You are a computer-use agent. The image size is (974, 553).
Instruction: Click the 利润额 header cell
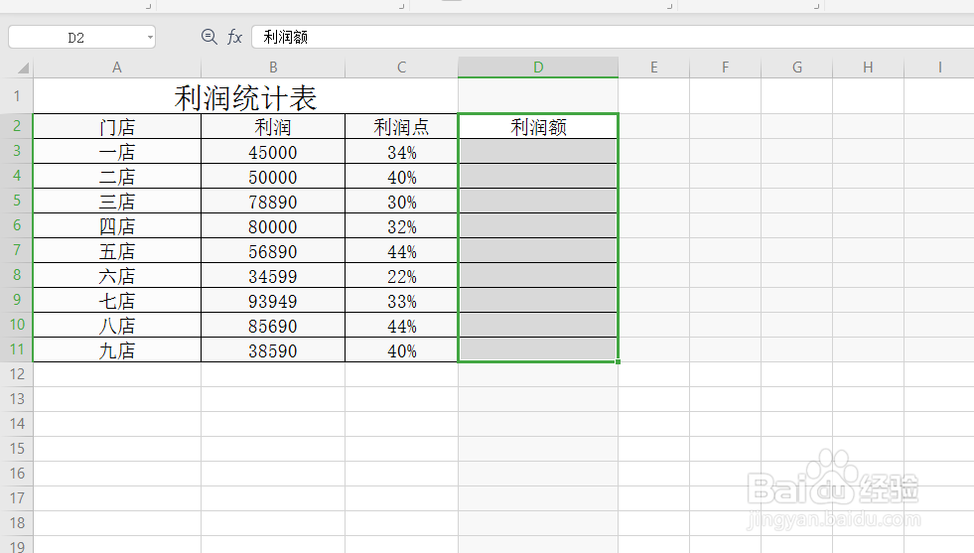(x=538, y=127)
